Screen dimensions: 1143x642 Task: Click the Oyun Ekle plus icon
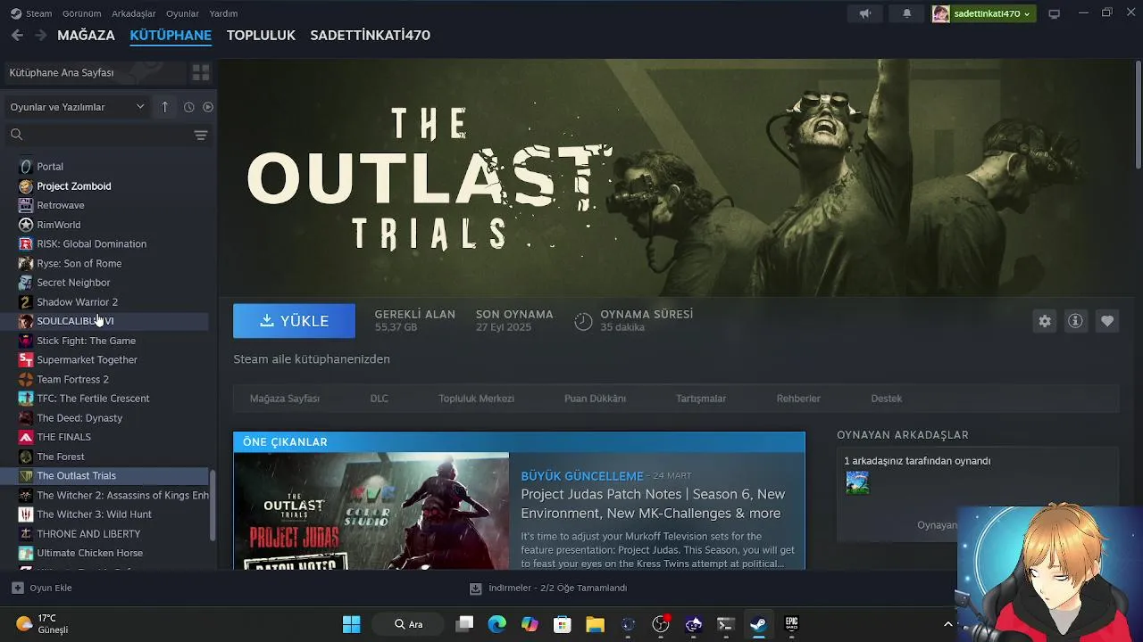(x=17, y=588)
